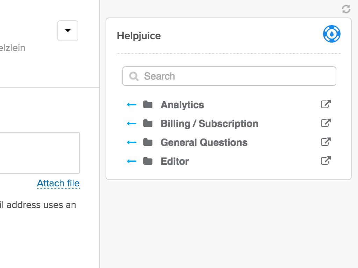The width and height of the screenshot is (358, 268).
Task: Open Analytics category in external window
Action: tap(325, 104)
